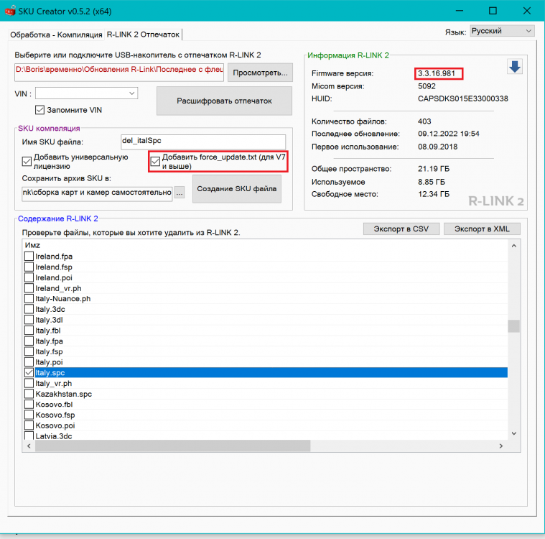
Task: Click the SKU Creator app icon in title bar
Action: [x=10, y=11]
